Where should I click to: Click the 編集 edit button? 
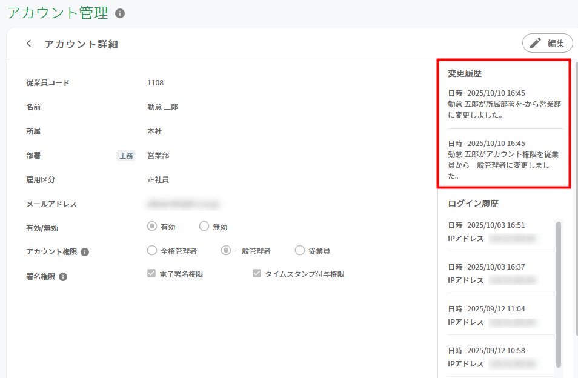point(548,43)
